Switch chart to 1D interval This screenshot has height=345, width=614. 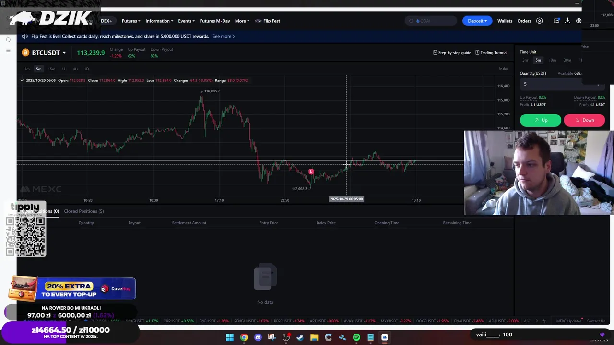(x=86, y=69)
